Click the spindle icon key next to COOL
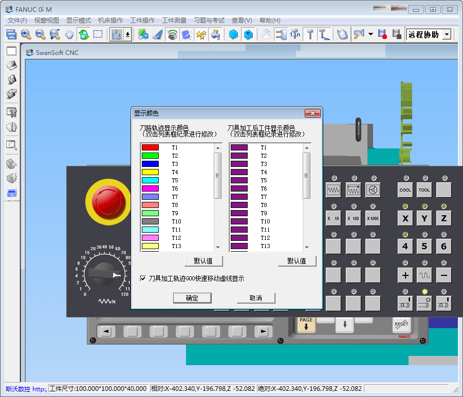The height and width of the screenshot is (397, 463). [x=373, y=190]
